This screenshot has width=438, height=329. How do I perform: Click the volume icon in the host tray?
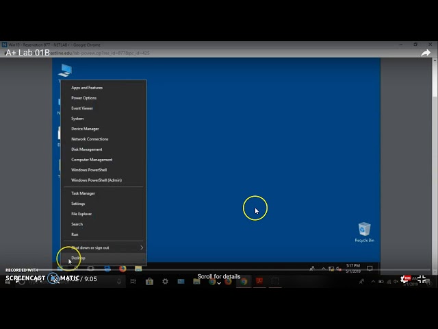(396, 282)
